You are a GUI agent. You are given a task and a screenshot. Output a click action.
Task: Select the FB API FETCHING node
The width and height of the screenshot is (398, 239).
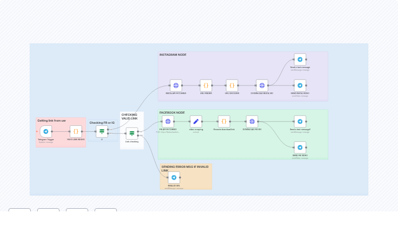(168, 122)
